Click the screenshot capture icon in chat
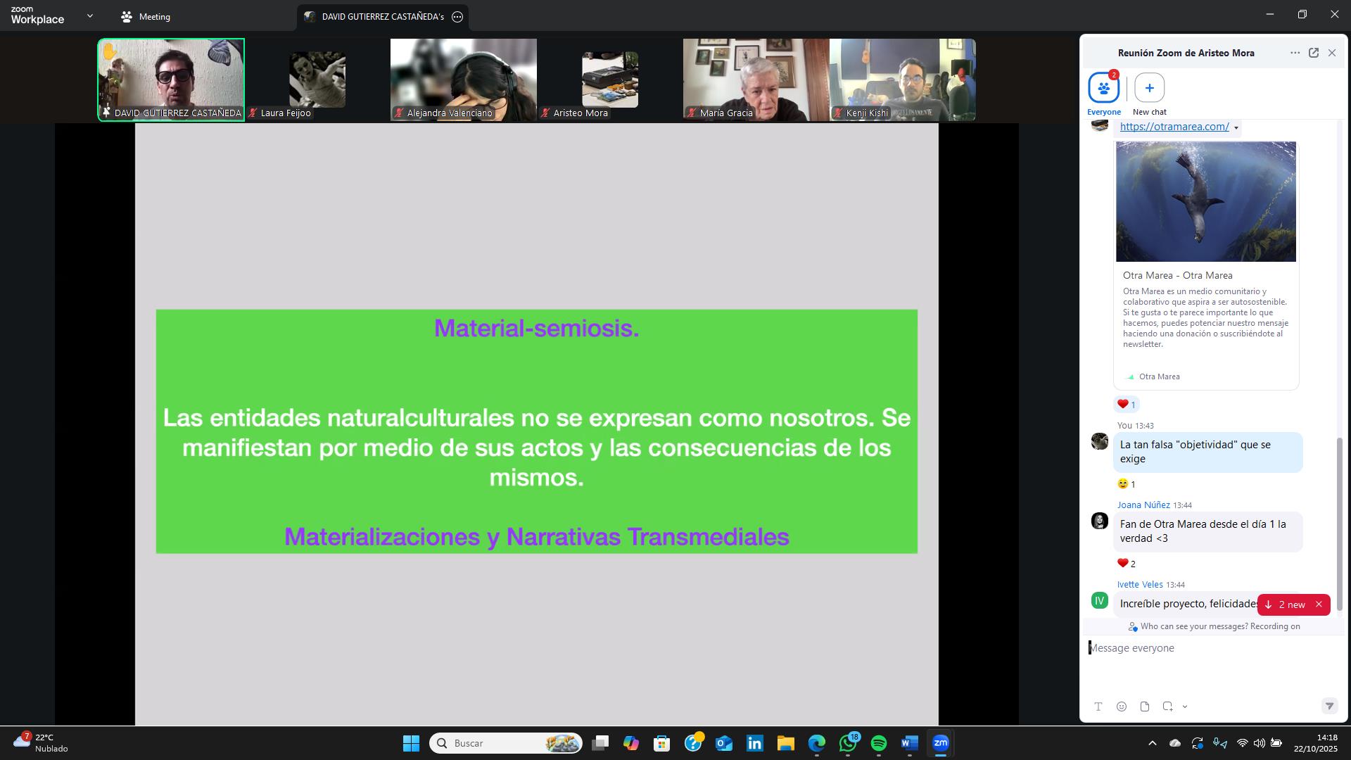Viewport: 1351px width, 760px height. 1167,707
